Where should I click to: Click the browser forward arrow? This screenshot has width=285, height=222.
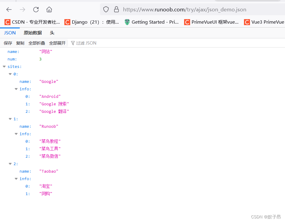pyautogui.click(x=22, y=10)
